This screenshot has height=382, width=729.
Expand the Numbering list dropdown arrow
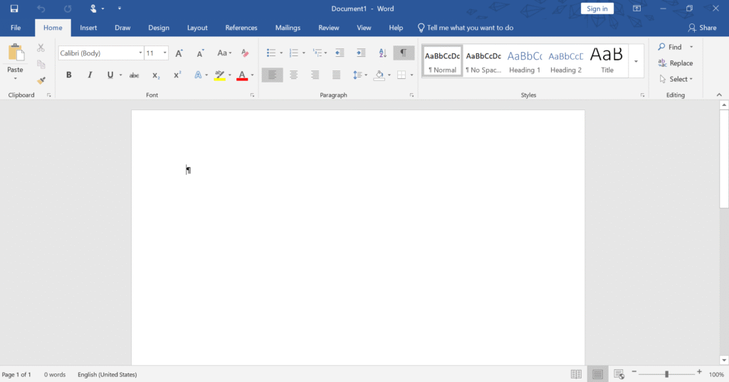click(303, 53)
